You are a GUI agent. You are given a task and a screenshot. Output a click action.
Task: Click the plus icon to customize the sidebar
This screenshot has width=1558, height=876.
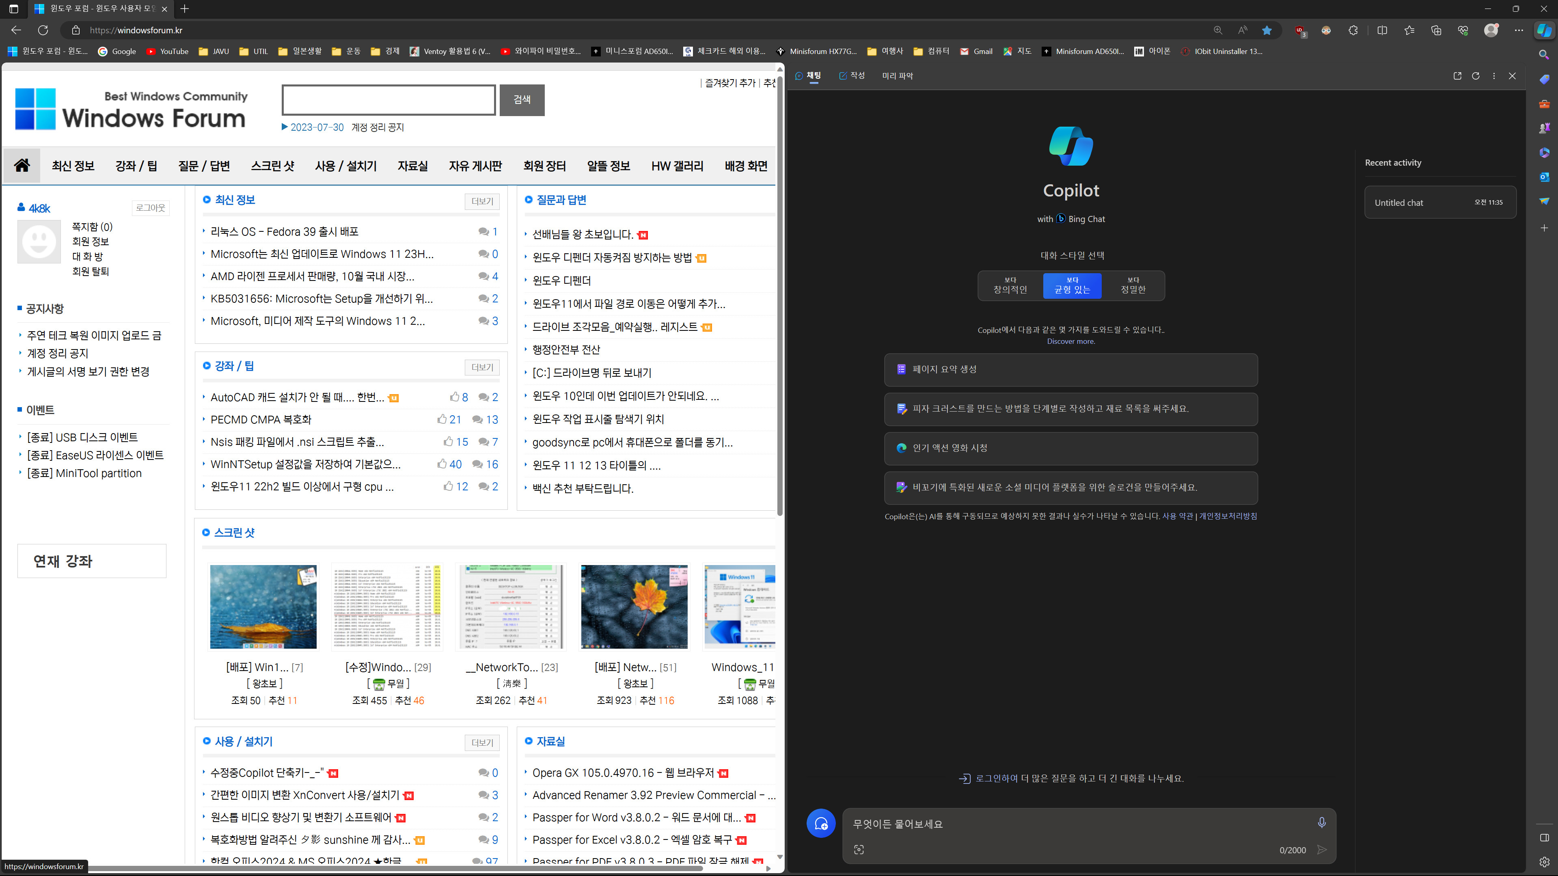point(1544,227)
